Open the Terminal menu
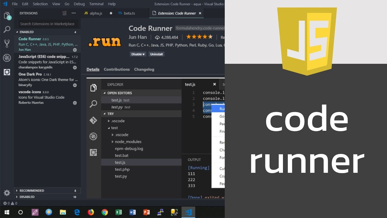387x218 pixels. 96,4
